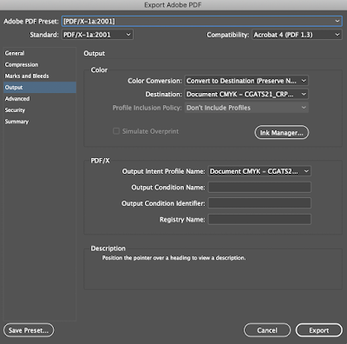347x344 pixels.
Task: Open the Output Intent Profile Name dropdown
Action: click(x=259, y=171)
